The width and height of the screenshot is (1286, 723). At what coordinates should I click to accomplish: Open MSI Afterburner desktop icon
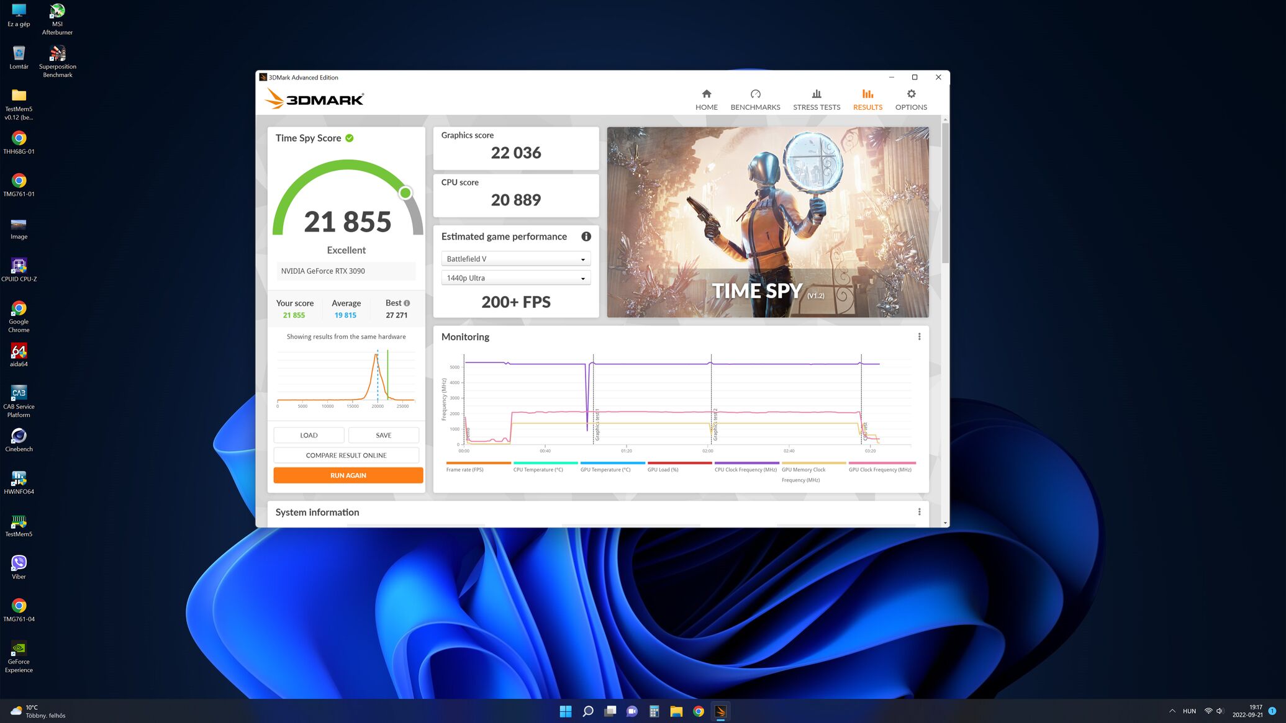pos(57,19)
